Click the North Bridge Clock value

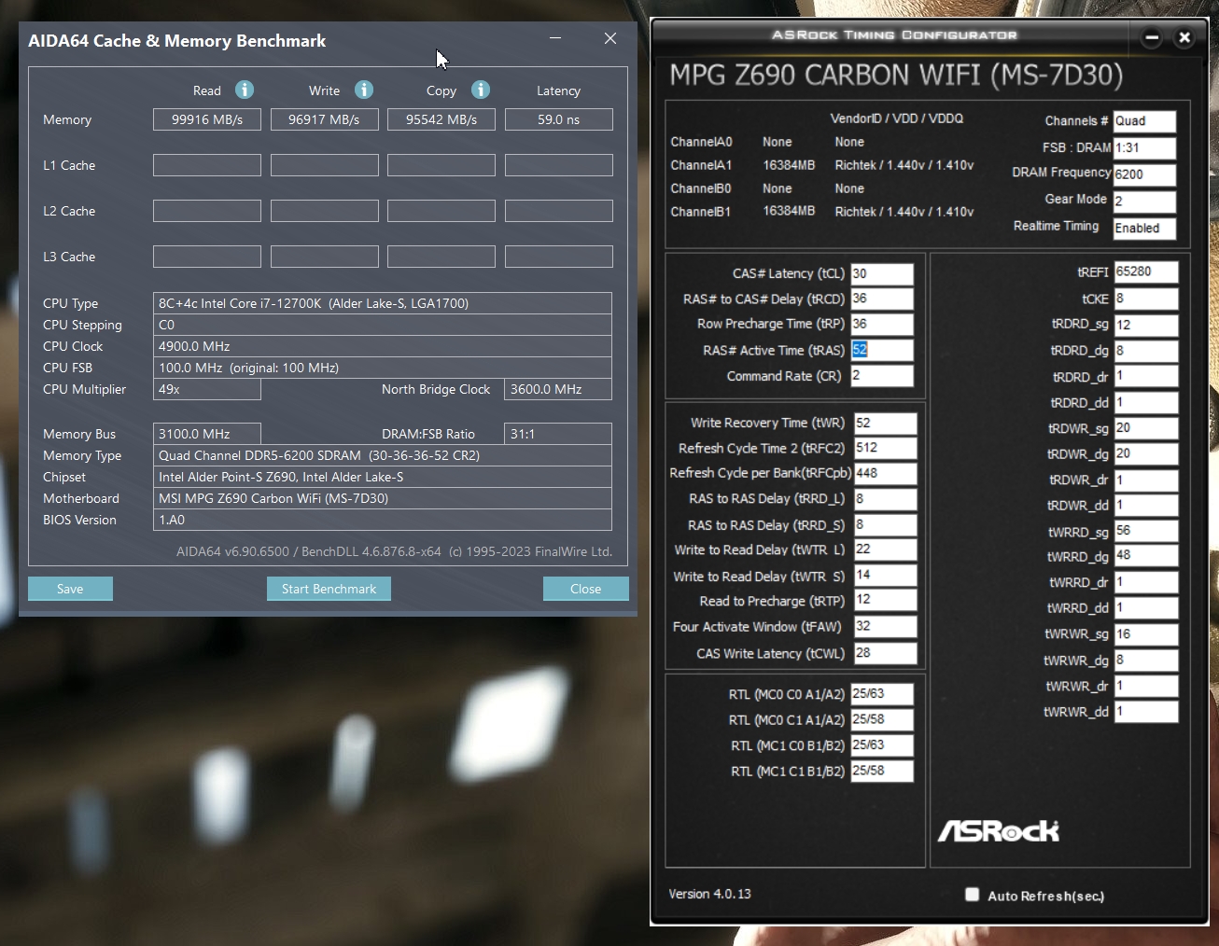point(558,389)
